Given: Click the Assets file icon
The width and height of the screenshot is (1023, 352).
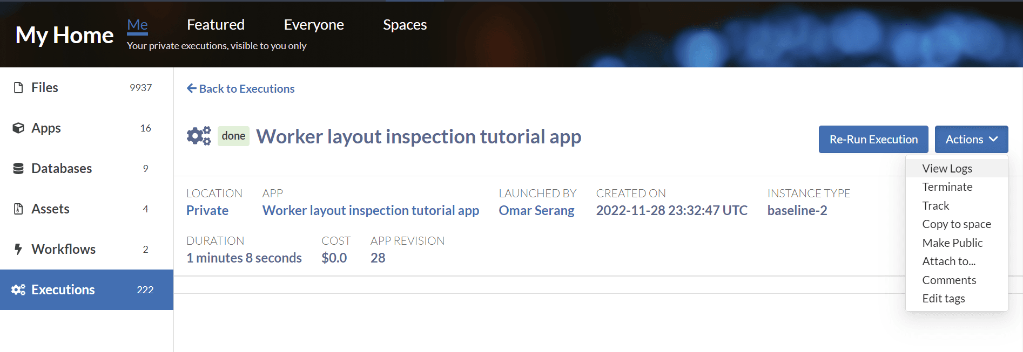Looking at the screenshot, I should pos(18,209).
